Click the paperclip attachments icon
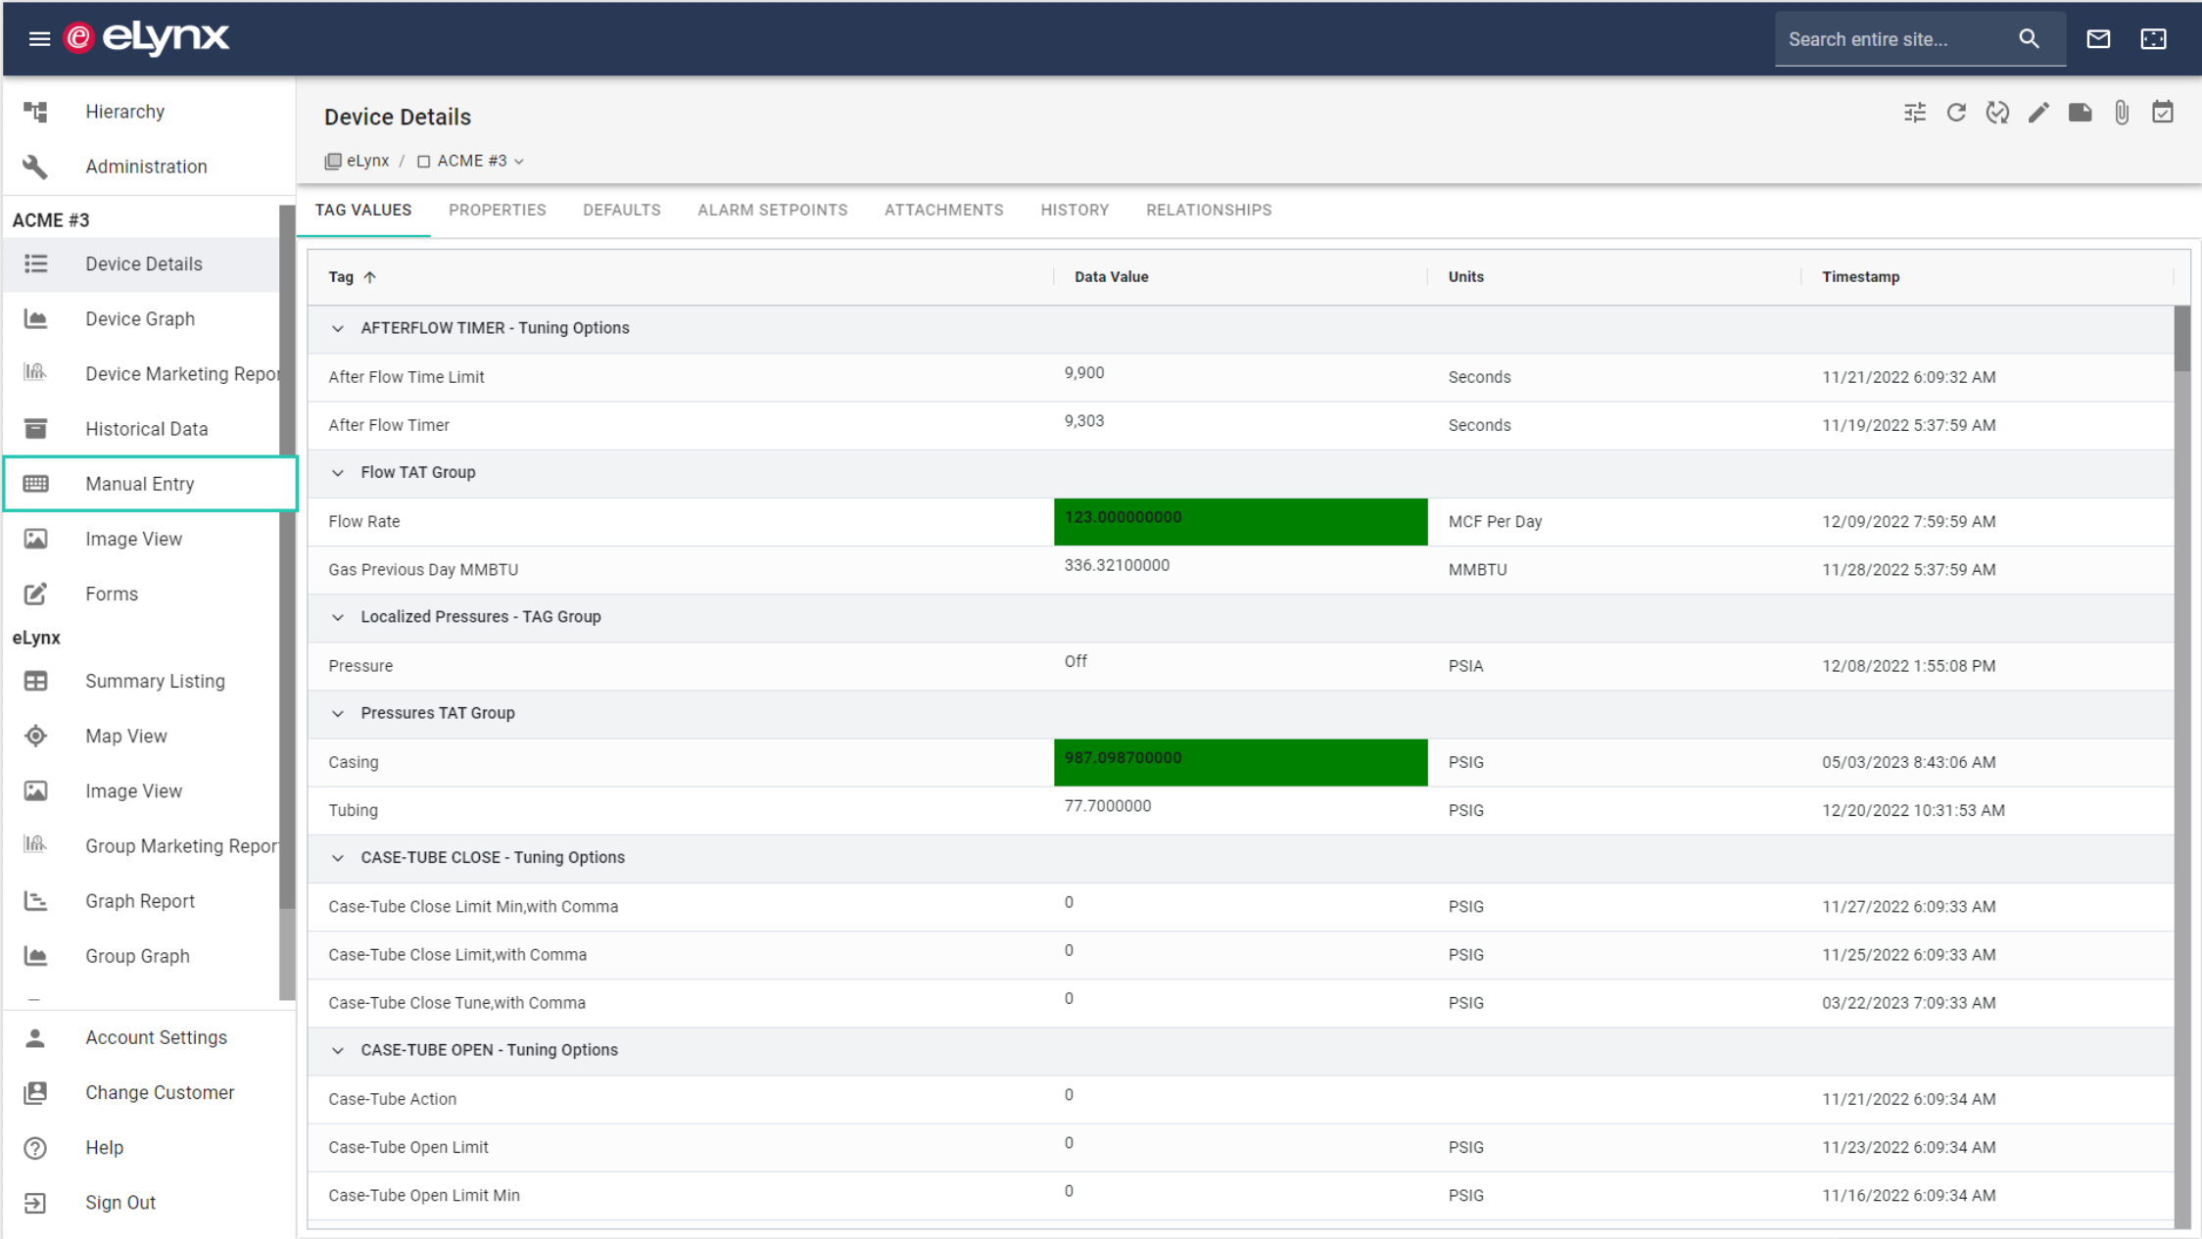2202x1239 pixels. point(2122,113)
